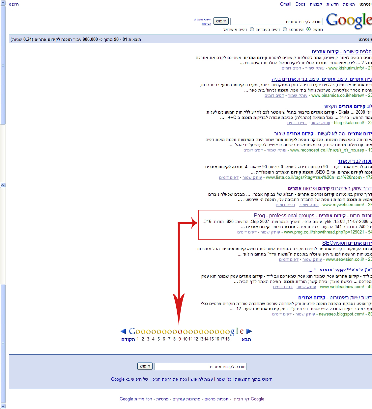Open the פתרונות עסקיים business solutions link

(x=186, y=399)
